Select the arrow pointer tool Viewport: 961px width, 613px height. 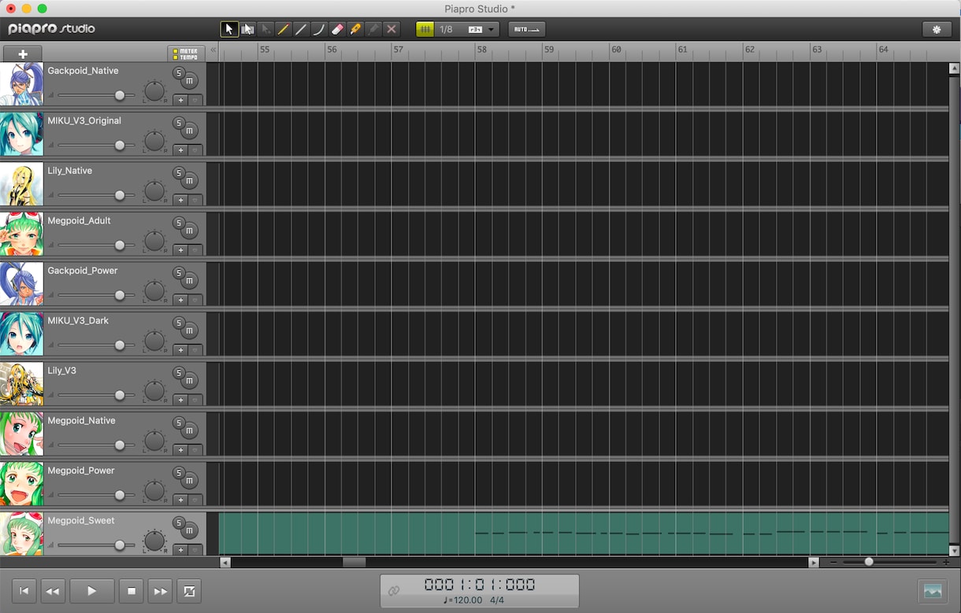[229, 29]
